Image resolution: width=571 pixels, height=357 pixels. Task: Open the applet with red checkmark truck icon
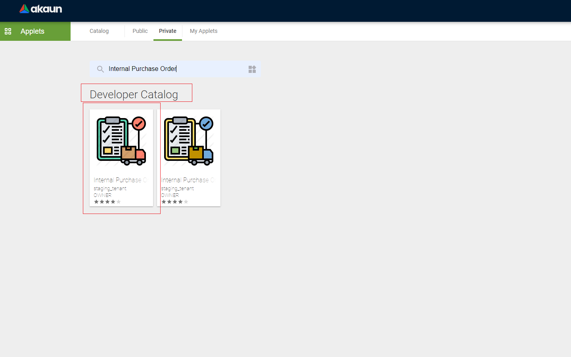click(x=121, y=141)
